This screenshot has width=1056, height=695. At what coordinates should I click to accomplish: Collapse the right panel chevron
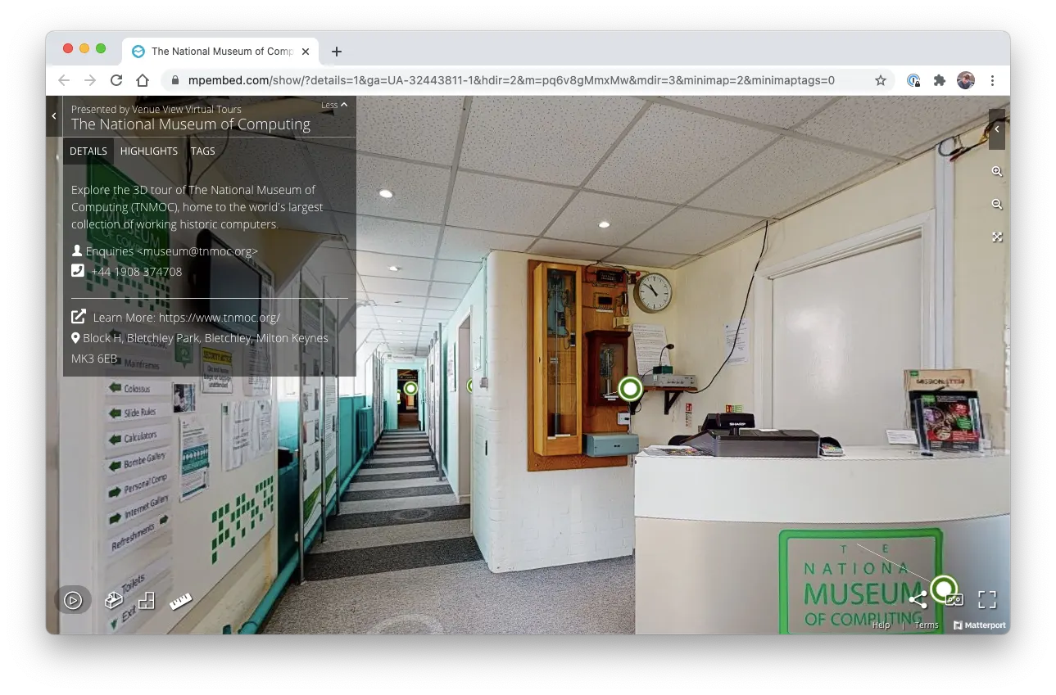[996, 129]
